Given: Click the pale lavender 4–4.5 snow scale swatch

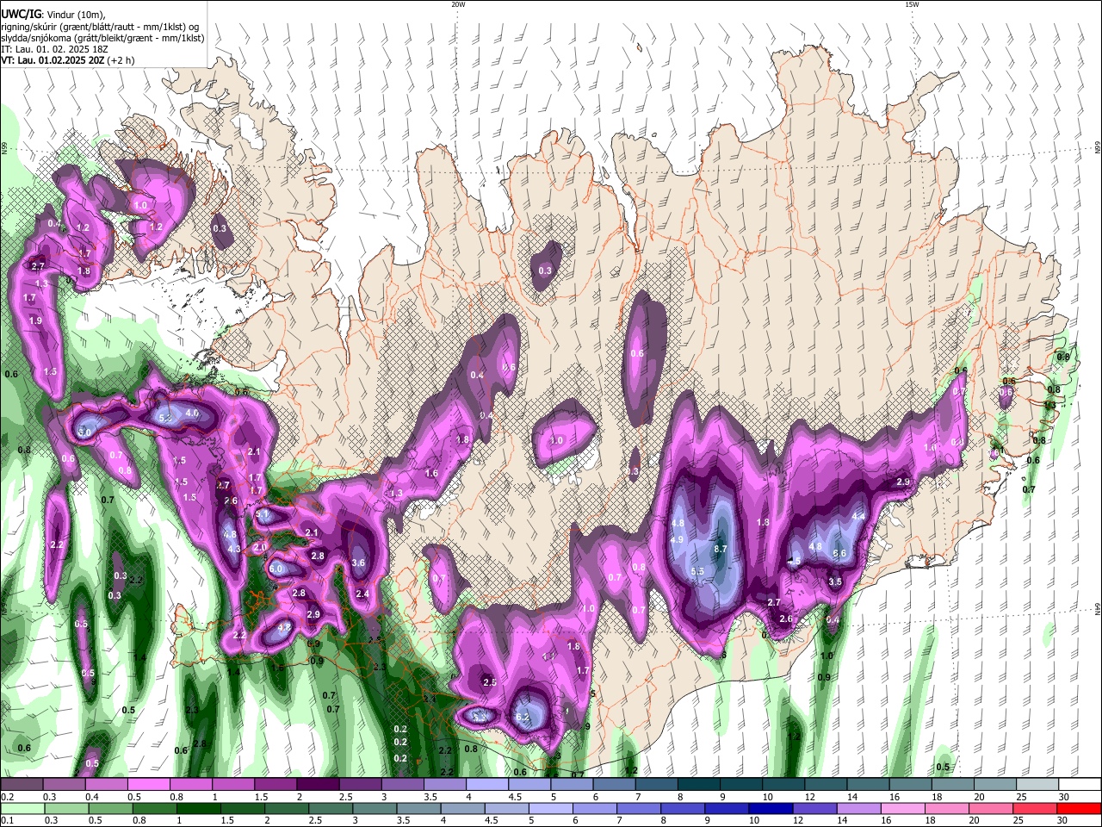Looking at the screenshot, I should click(487, 784).
